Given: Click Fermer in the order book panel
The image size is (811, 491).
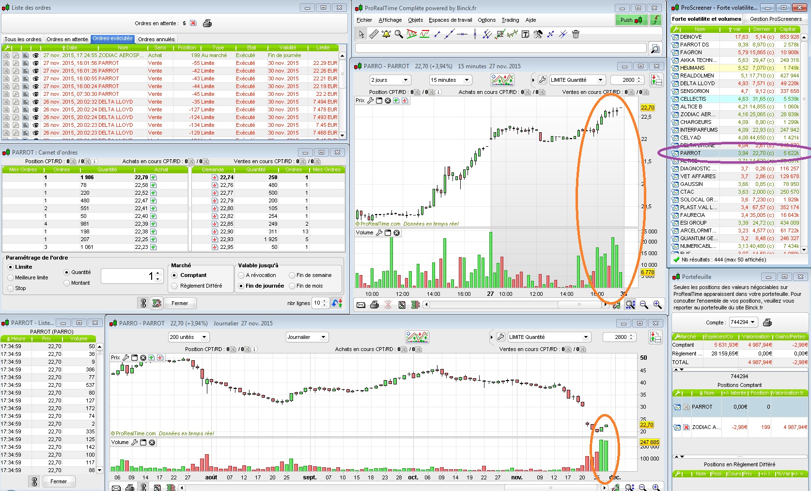Looking at the screenshot, I should (x=180, y=303).
